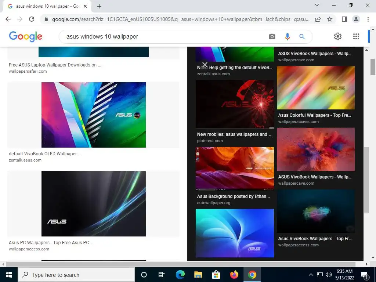
Task: Open Google quick settings gear
Action: coord(338,36)
